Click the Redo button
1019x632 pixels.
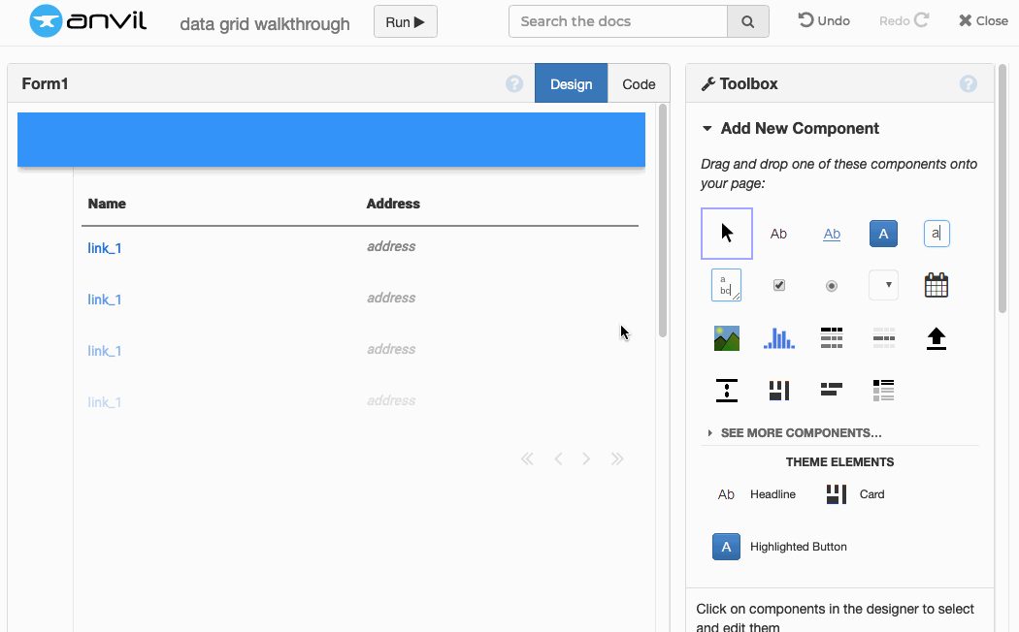904,20
